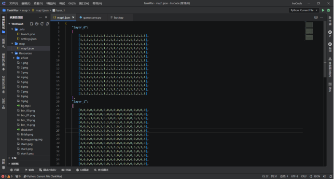Viewport: 334px width, 179px height.
Task: Click the new file icon beside TANKWAR
Action: tap(31, 24)
